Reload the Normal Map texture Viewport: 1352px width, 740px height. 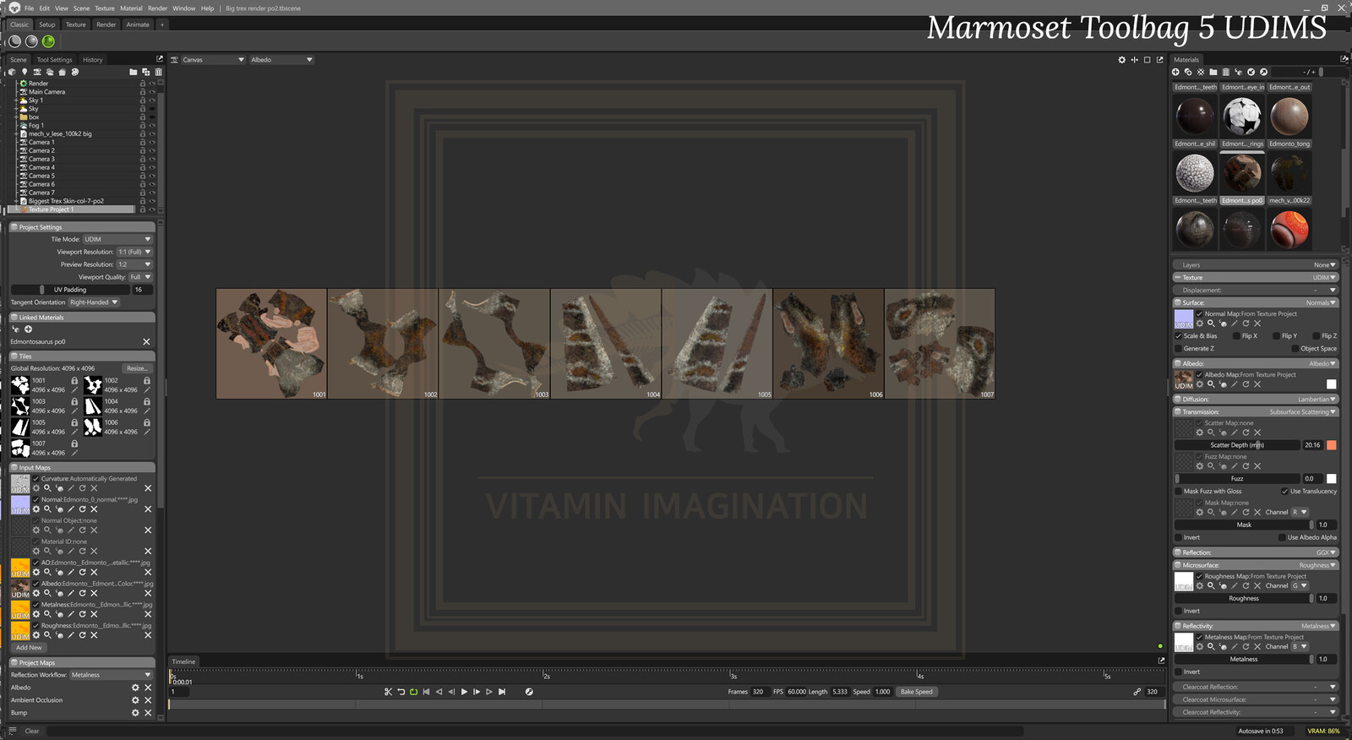[1246, 324]
